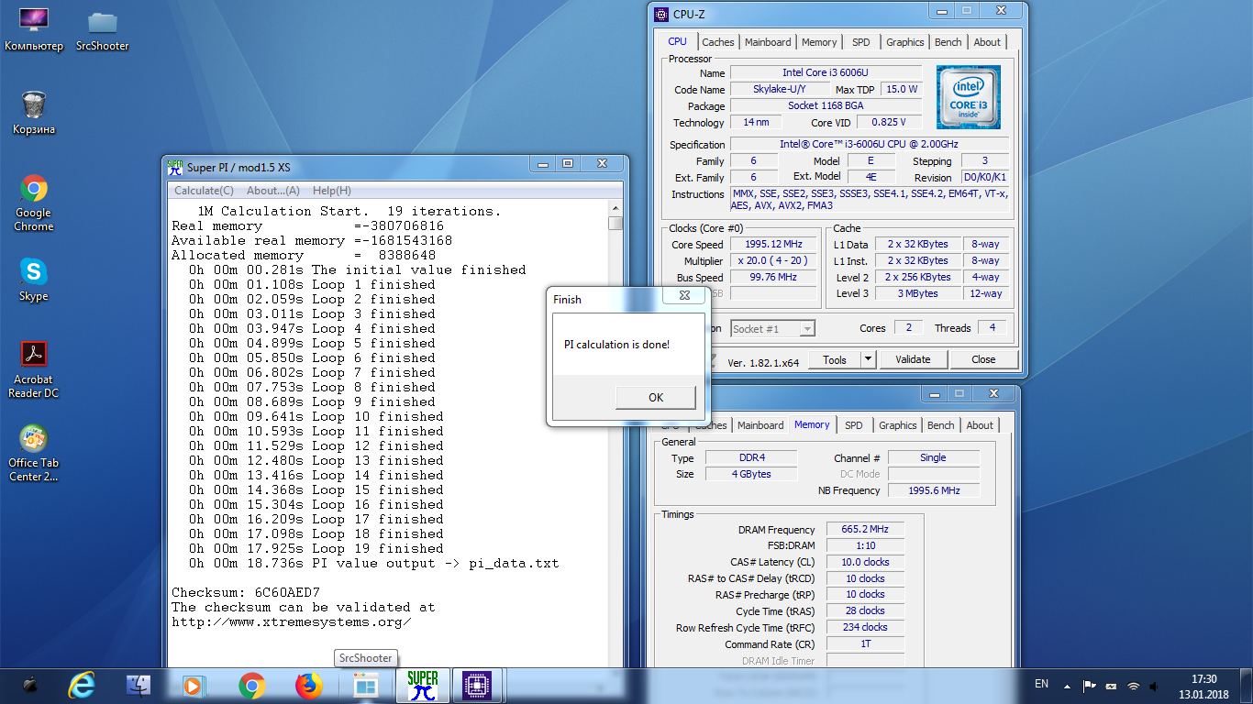Select the SPD tab in lower CPU-Z window
Screen dimensions: 1253x704
[x=853, y=425]
